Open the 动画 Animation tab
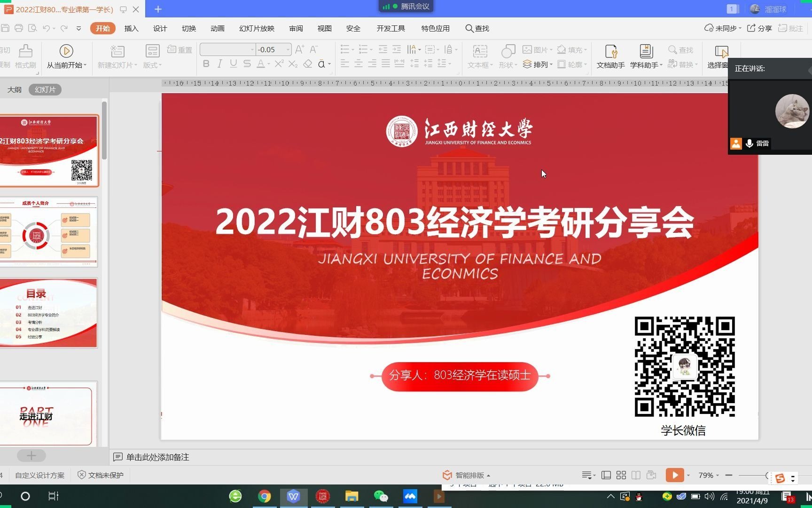This screenshot has height=508, width=812. click(x=217, y=28)
